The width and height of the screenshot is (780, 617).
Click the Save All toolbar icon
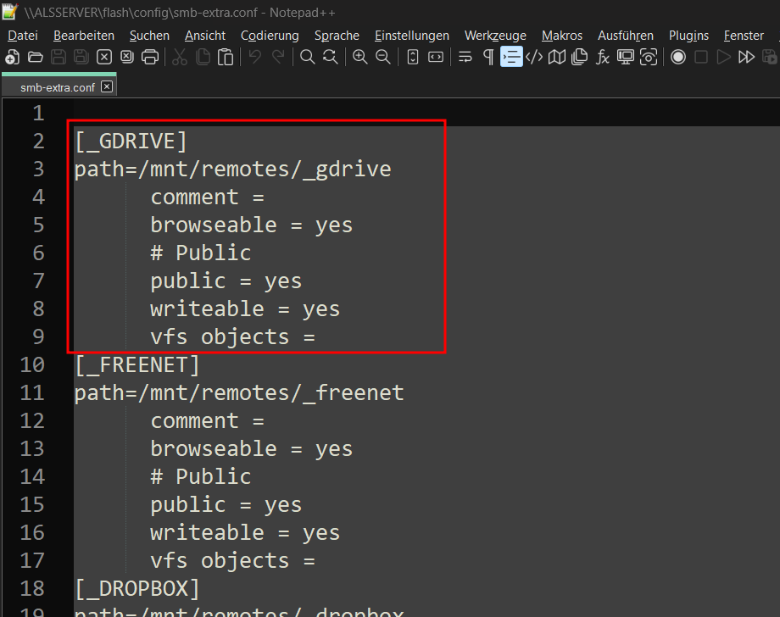81,57
